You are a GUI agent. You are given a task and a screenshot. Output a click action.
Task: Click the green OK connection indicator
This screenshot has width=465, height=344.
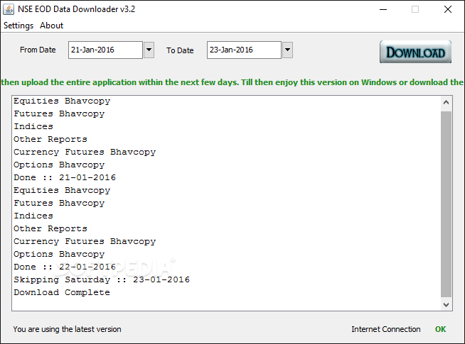point(440,329)
